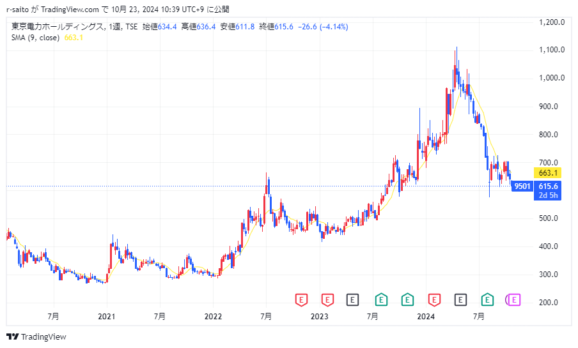Viewport: 578px width, 348px height.
Task: Click the green E marker beside the purple marker
Action: coord(487,299)
